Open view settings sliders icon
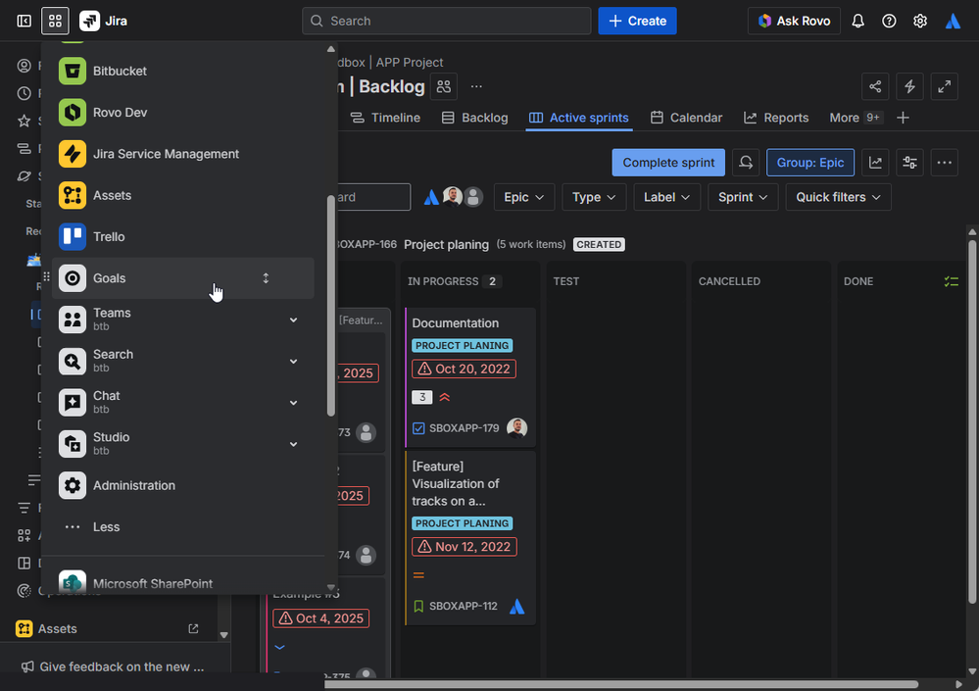The height and width of the screenshot is (691, 979). [x=909, y=163]
